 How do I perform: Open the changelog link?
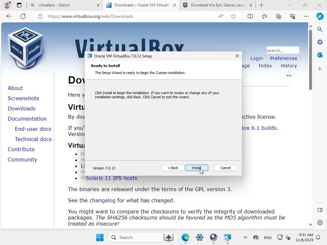pos(103,200)
